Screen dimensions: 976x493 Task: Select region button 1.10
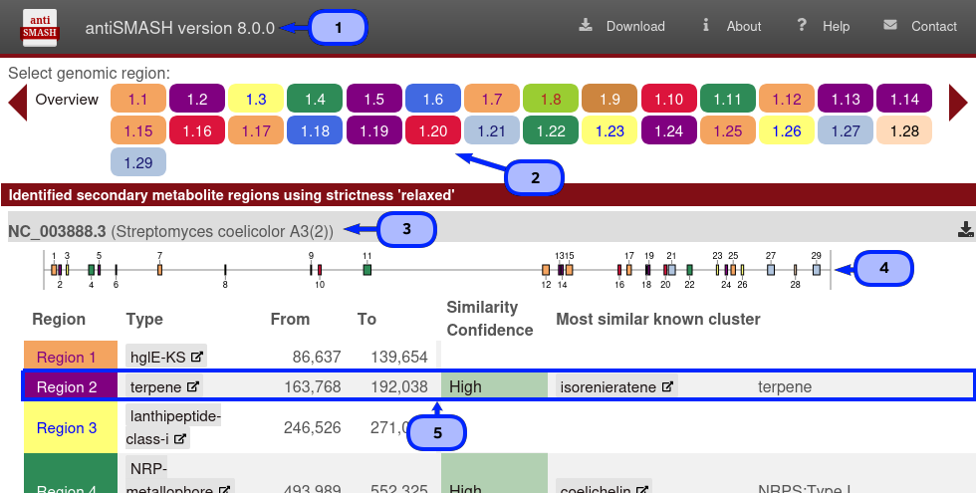(x=668, y=99)
